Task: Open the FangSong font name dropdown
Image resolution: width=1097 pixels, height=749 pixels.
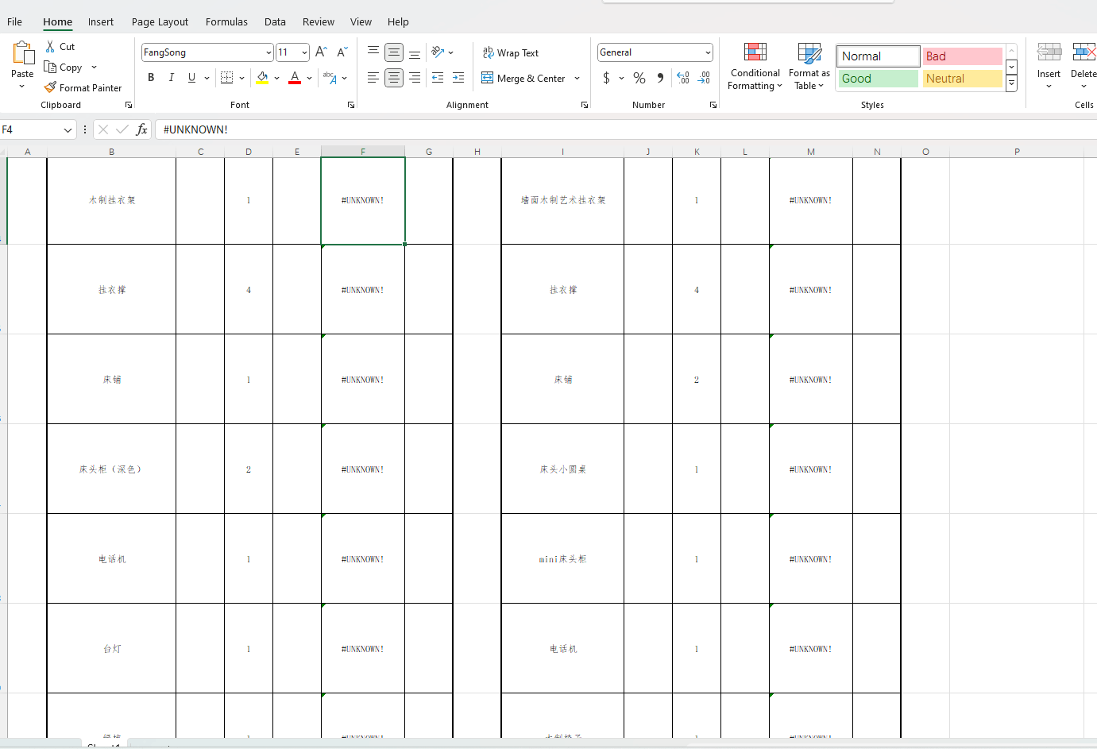Action: tap(268, 52)
